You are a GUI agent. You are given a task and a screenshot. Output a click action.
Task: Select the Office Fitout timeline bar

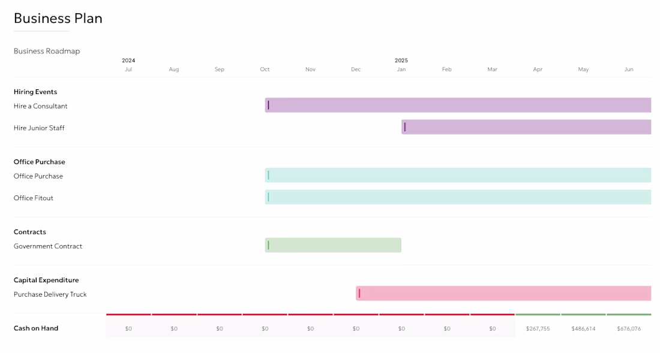click(458, 197)
